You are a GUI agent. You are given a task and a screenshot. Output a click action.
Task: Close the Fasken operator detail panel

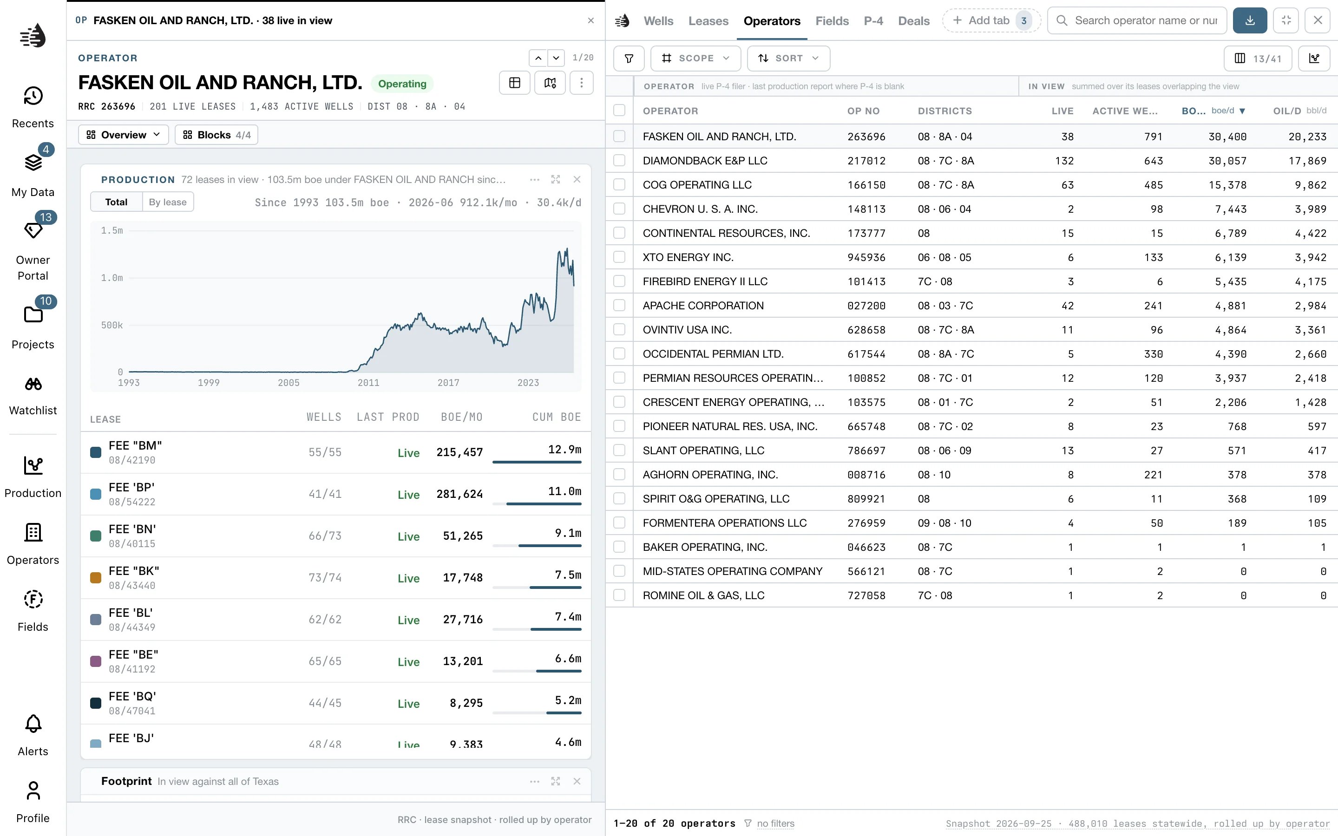coord(591,20)
